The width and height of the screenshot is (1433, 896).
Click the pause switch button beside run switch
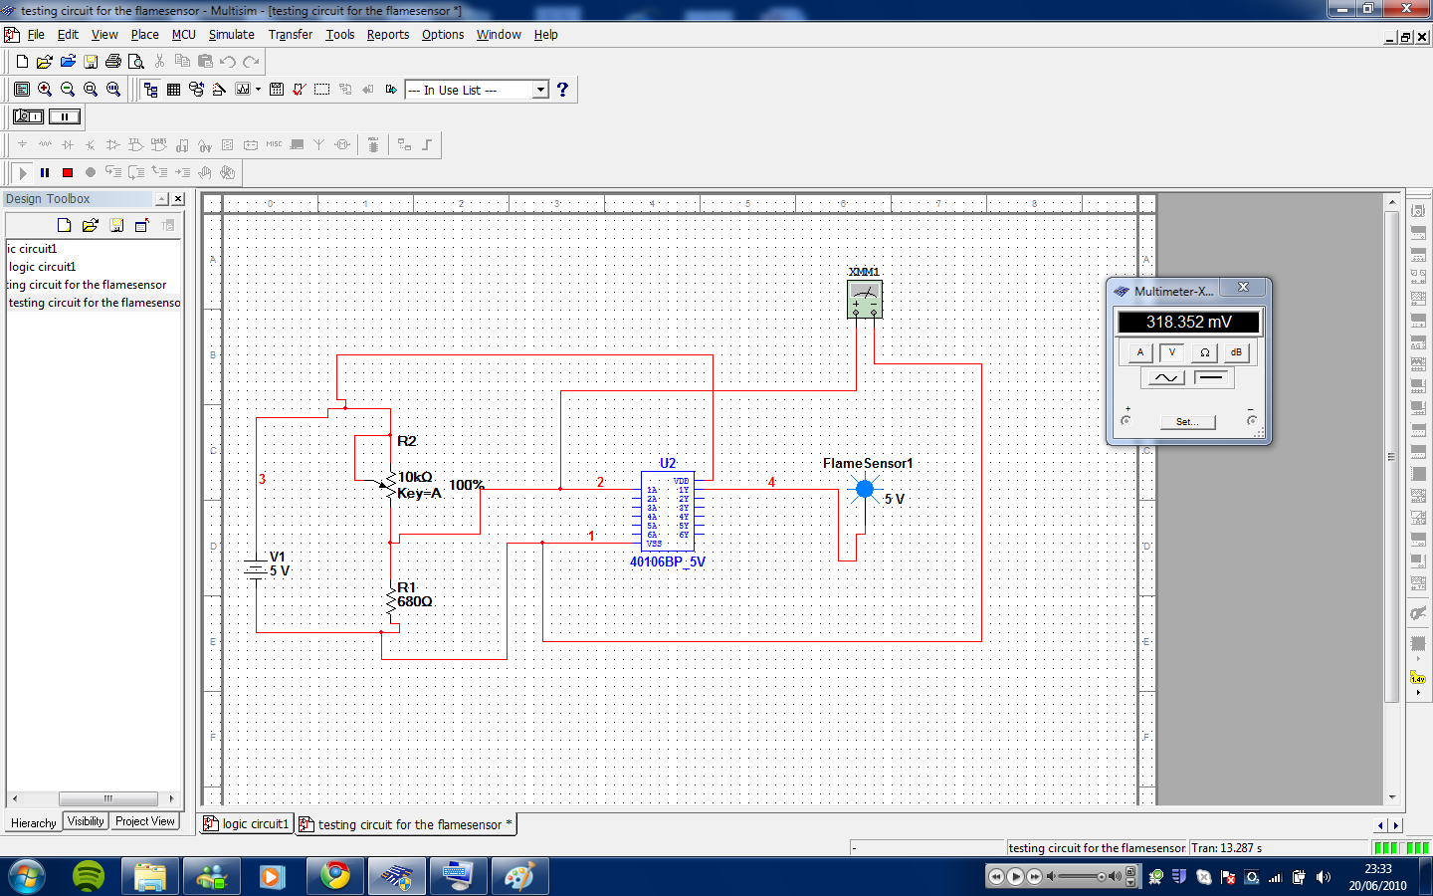click(65, 116)
